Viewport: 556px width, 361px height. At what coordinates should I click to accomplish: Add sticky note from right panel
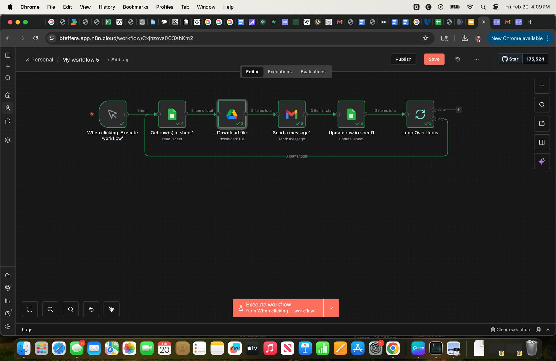[542, 124]
